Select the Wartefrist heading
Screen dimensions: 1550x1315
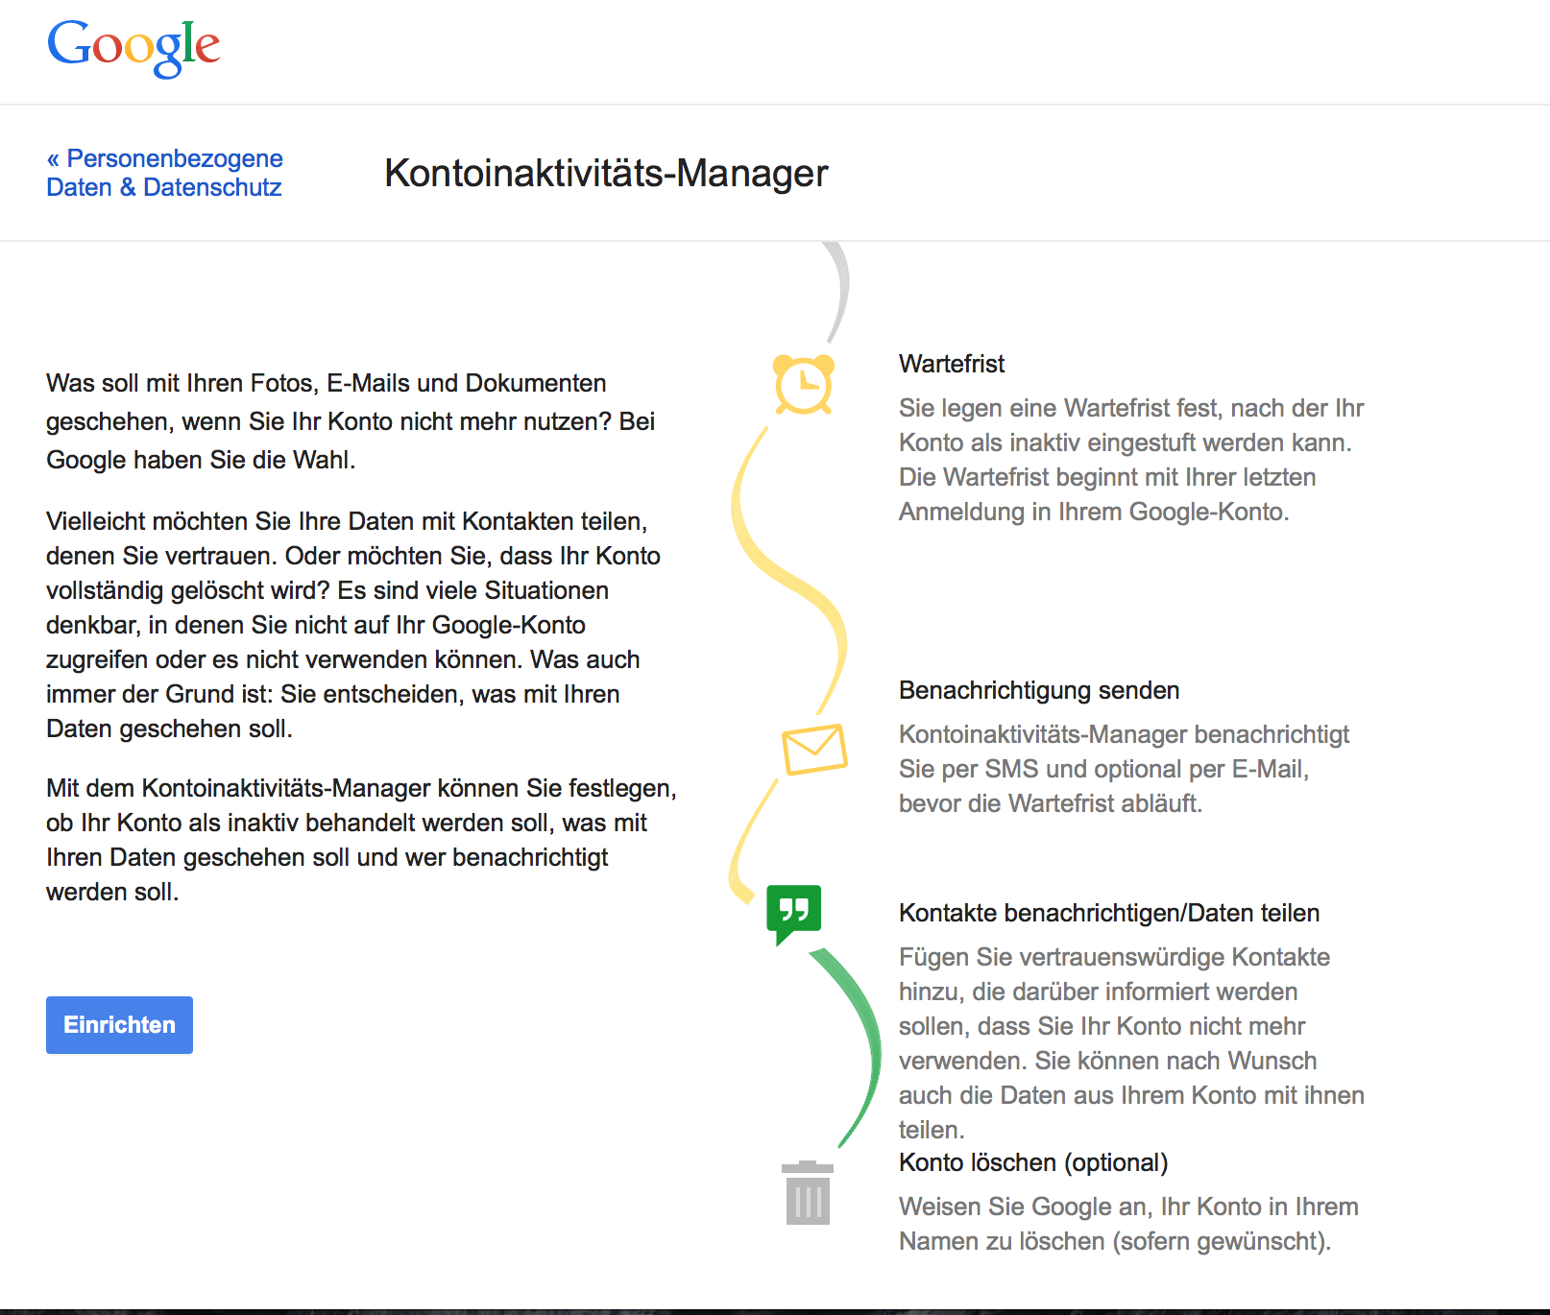(951, 364)
